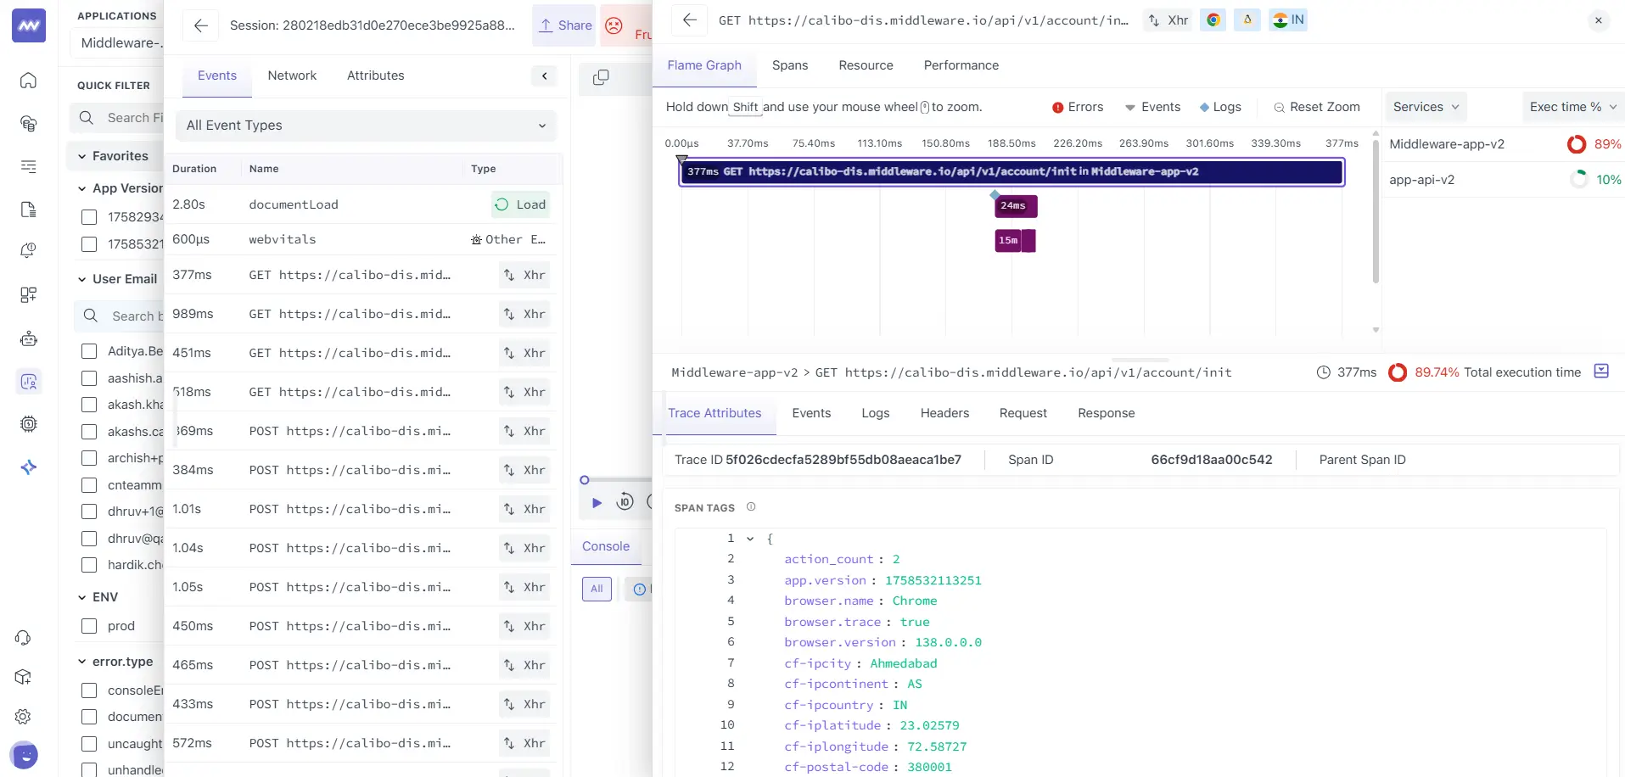Check the aashish.a user email checkbox
1625x777 pixels.
(x=88, y=378)
